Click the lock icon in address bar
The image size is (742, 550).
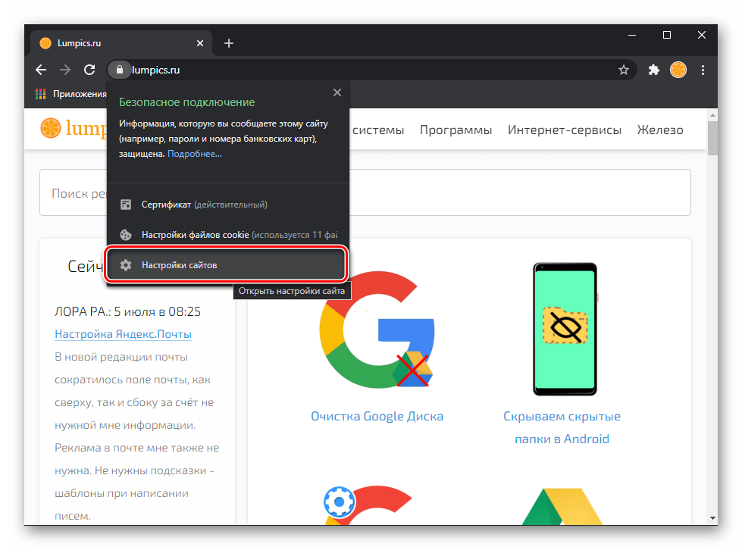(119, 70)
